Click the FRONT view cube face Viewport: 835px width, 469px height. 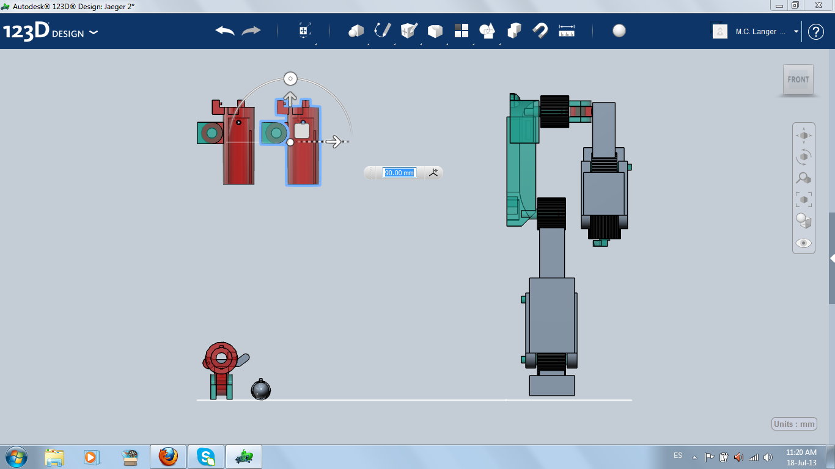[x=798, y=79]
